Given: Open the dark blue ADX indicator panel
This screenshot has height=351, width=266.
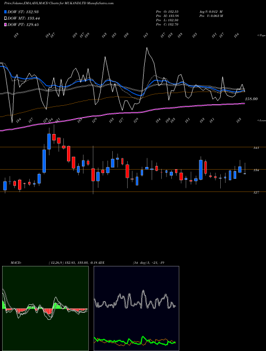Looking at the screenshot, I should coord(136,308).
